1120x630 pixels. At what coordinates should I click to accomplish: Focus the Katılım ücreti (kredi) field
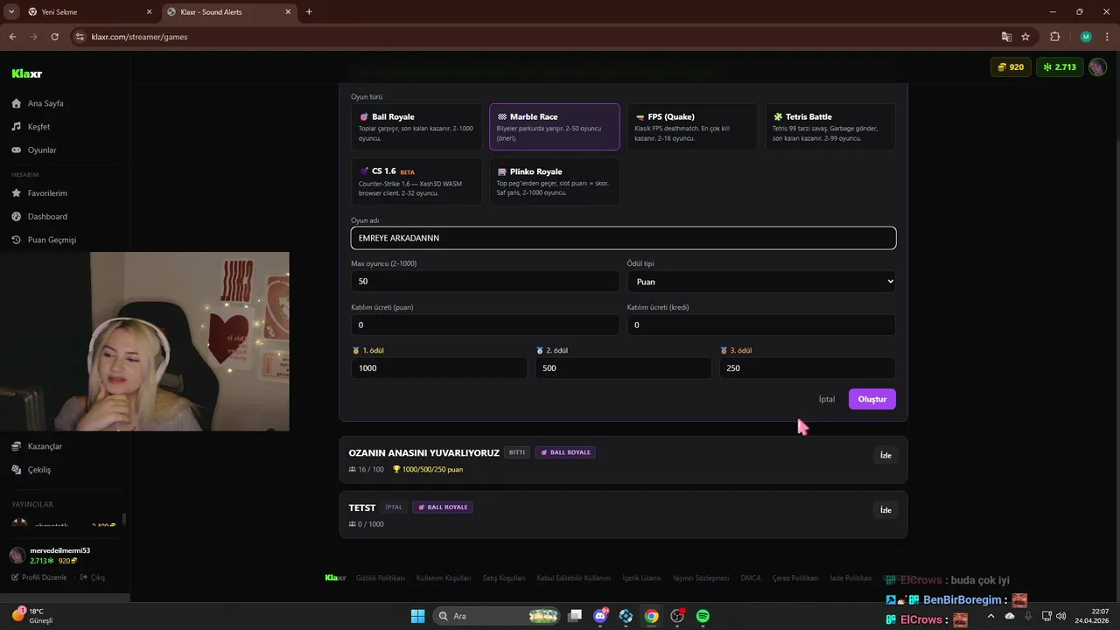tap(761, 325)
